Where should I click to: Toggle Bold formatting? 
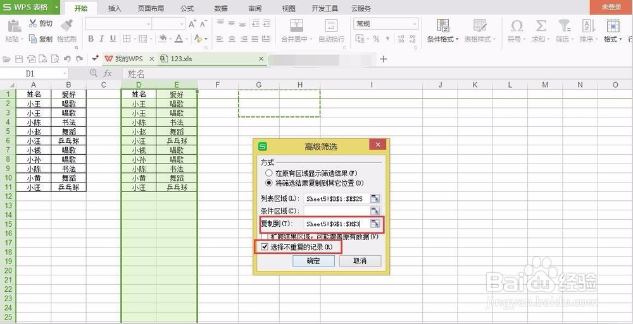tap(91, 39)
